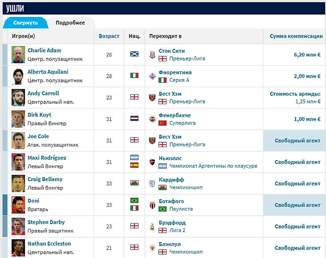Click the Botafogo club crest icon
The image size is (326, 258).
[152, 205]
